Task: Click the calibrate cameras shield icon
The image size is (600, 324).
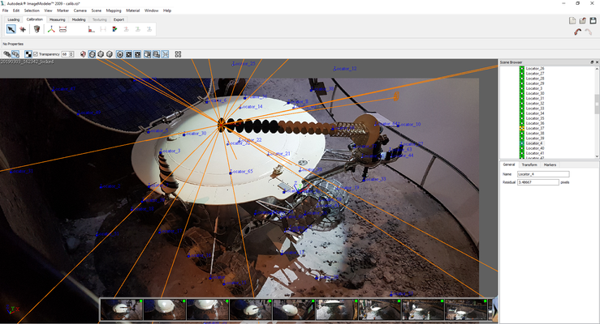Action: pyautogui.click(x=37, y=29)
